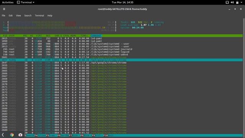Sort by the RES column header
Screen dimensions: 245x138
(48, 36)
